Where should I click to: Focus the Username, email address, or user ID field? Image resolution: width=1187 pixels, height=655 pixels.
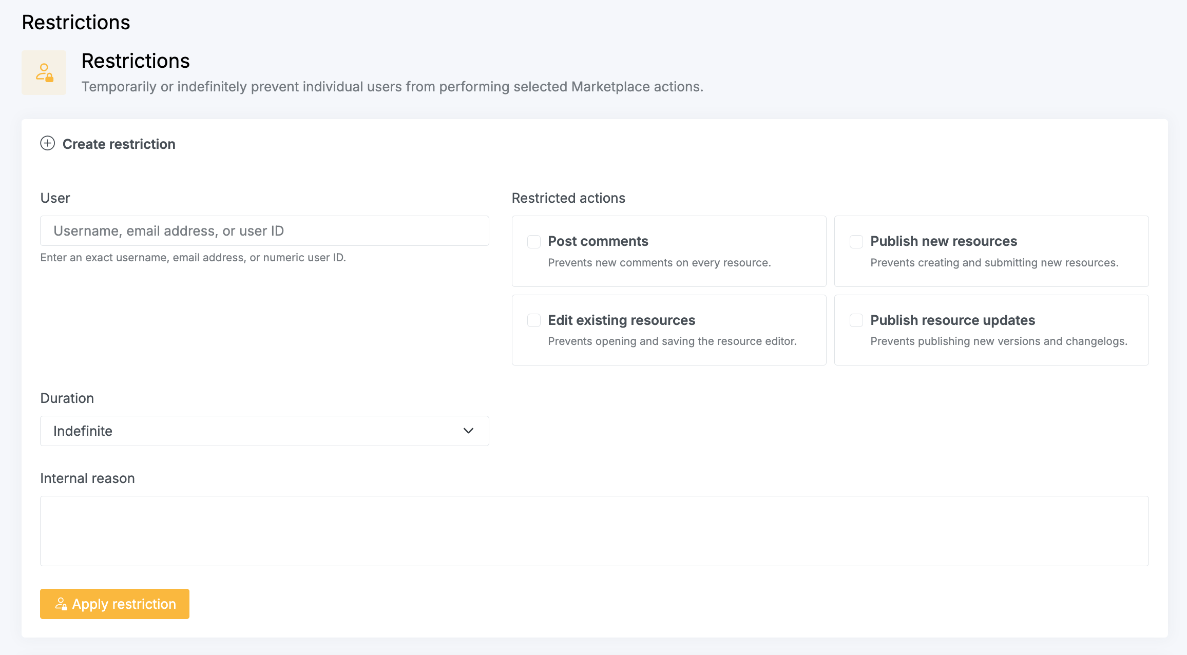click(264, 230)
